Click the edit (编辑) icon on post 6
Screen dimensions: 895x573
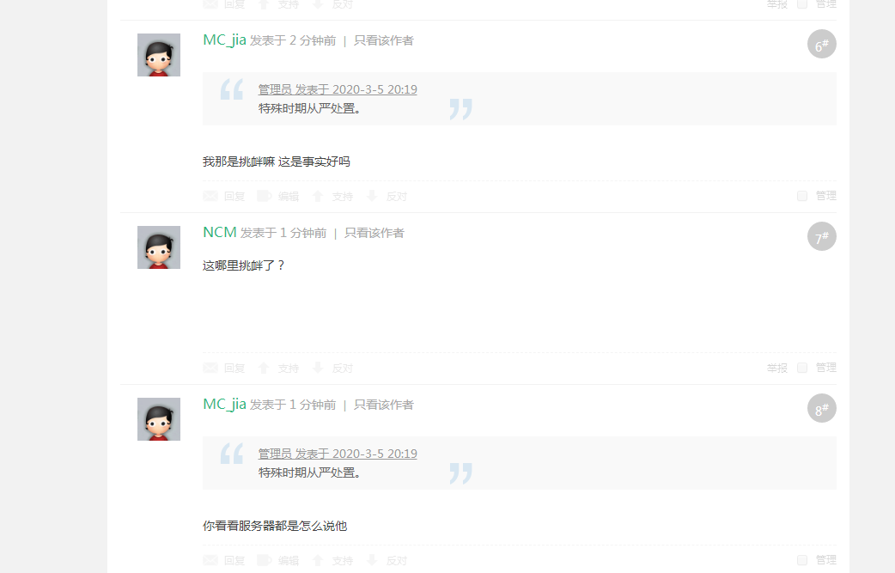[265, 196]
